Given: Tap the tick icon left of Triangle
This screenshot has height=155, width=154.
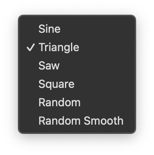Looking at the screenshot, I should click(x=31, y=47).
